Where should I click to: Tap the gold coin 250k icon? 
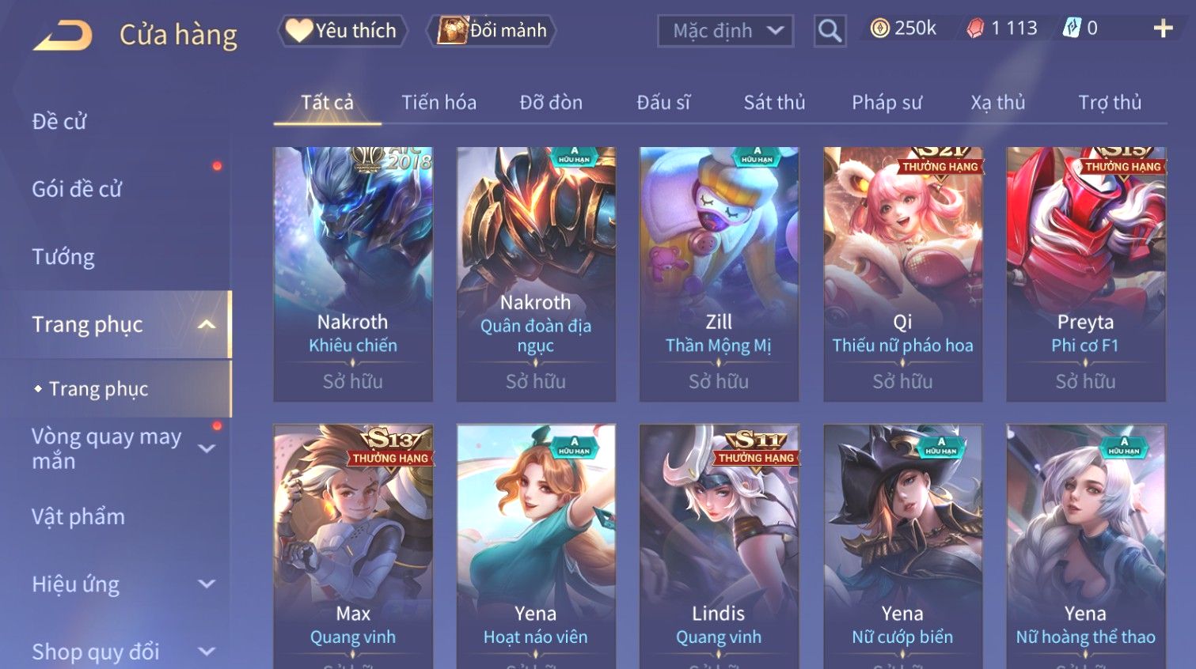click(x=879, y=28)
